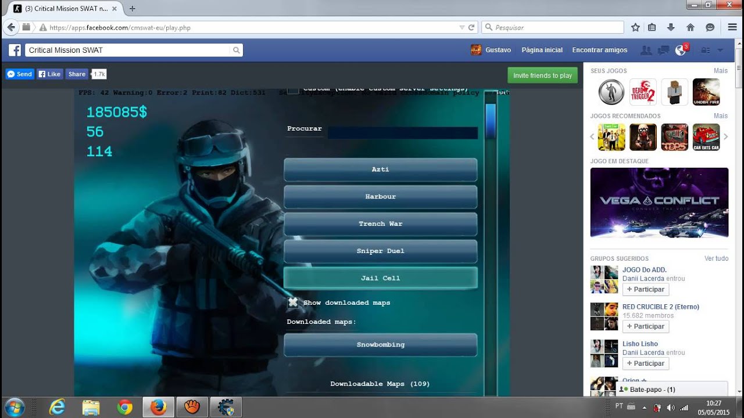The width and height of the screenshot is (744, 418).
Task: Open the blocky character game icon
Action: click(x=675, y=92)
